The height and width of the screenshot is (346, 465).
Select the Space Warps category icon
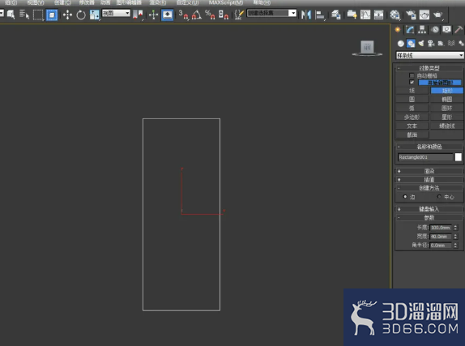pos(451,44)
